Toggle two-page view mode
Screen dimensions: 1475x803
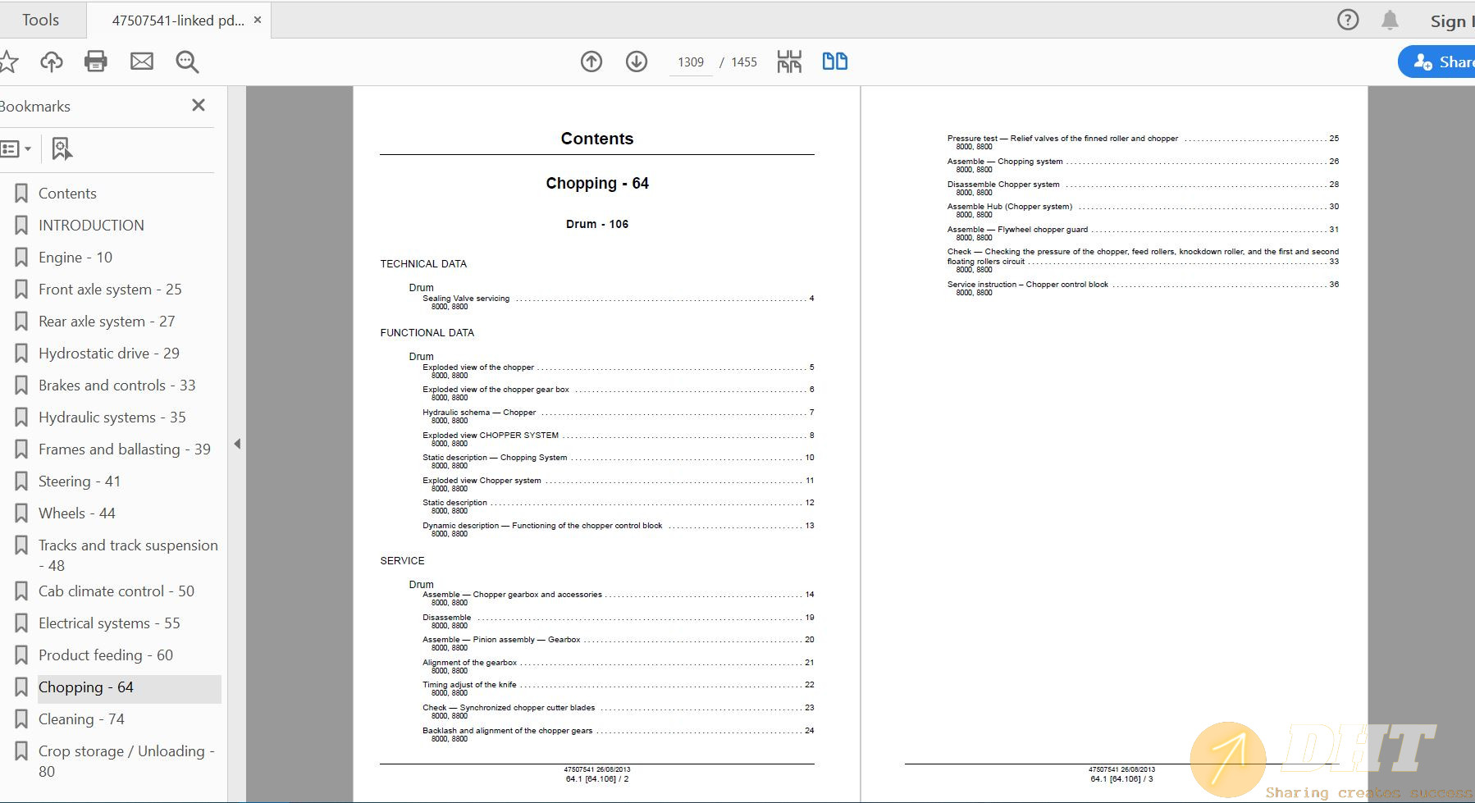[x=834, y=62]
